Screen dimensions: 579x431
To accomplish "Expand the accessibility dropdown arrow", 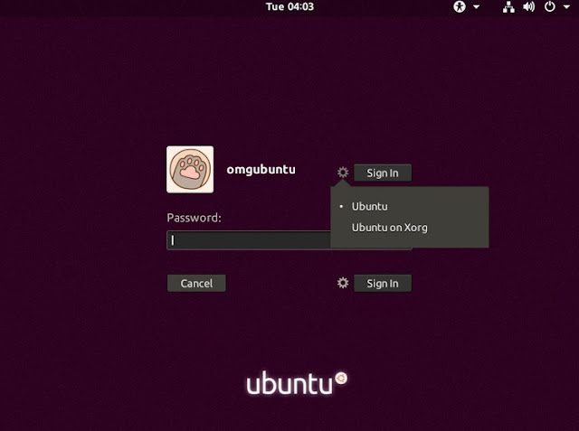I will point(477,6).
